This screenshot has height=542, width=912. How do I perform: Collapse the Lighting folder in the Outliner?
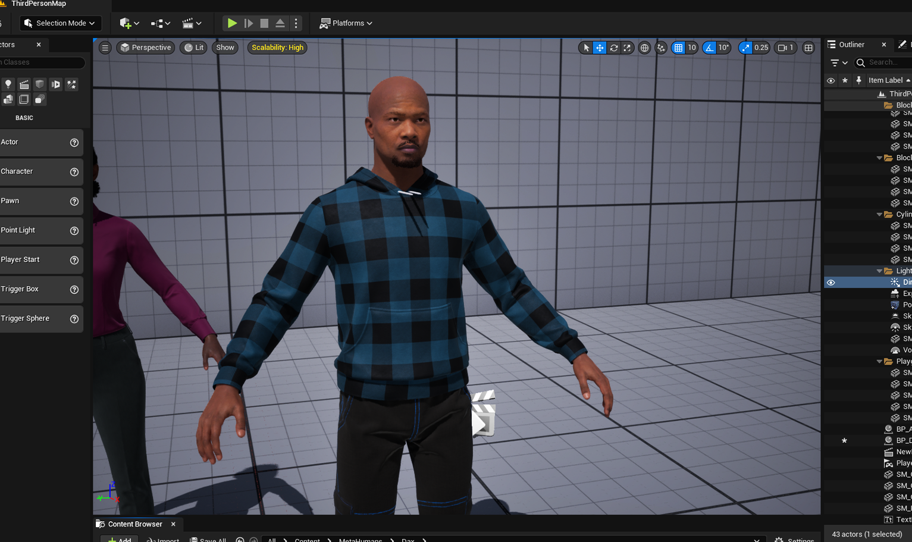[x=879, y=271]
